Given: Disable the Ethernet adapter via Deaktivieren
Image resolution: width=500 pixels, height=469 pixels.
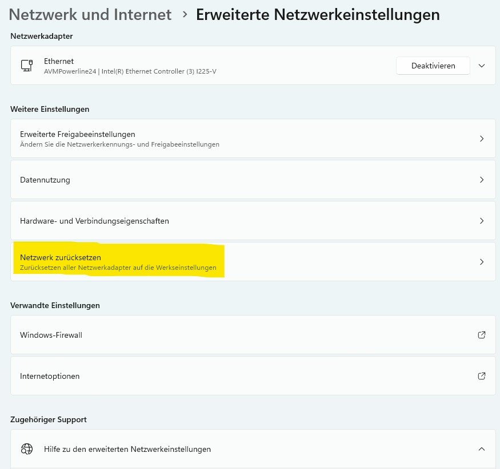Looking at the screenshot, I should click(433, 65).
